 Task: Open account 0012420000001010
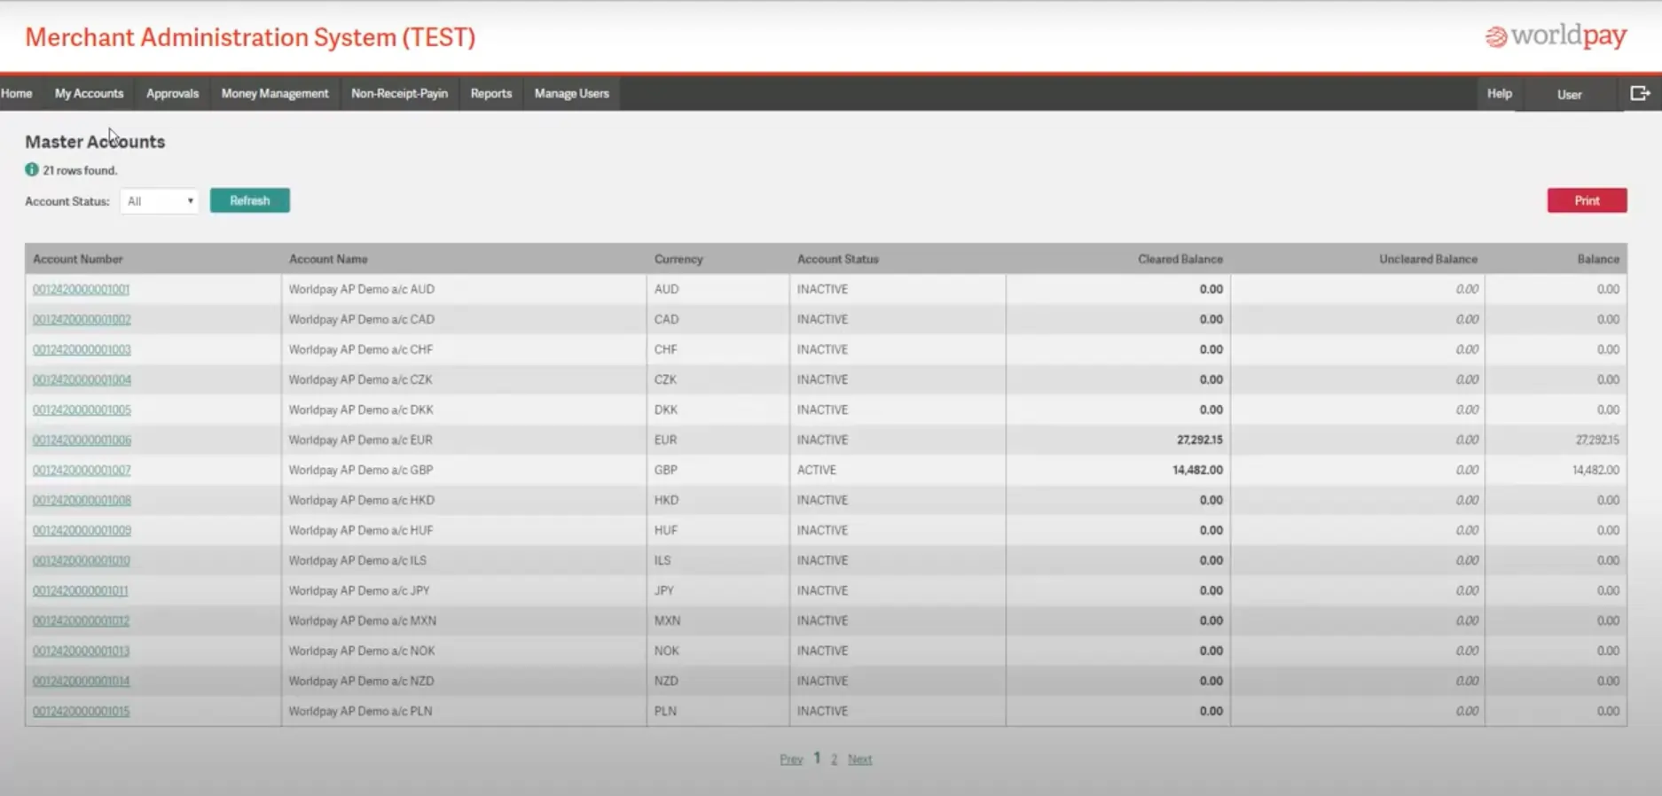(81, 560)
